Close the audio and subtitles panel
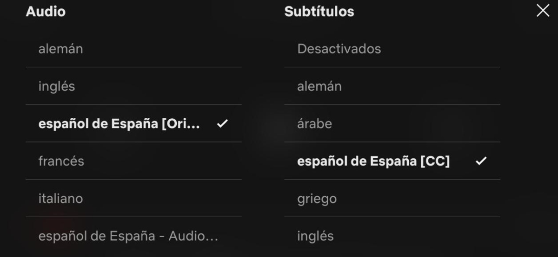558x257 pixels. tap(543, 11)
